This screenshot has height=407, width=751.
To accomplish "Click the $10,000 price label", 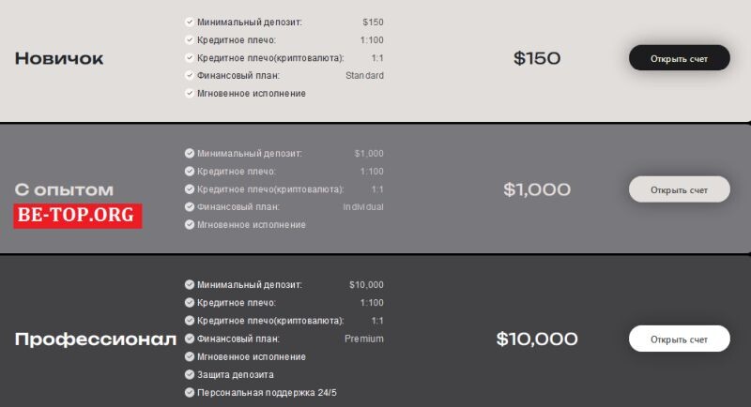I will (537, 339).
